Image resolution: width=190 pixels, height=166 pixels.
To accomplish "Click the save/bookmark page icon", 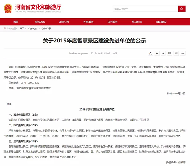I will 176,53.
